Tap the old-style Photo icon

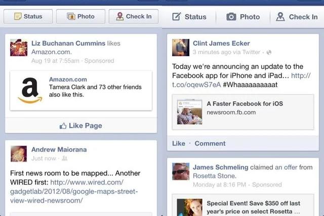coord(71,16)
